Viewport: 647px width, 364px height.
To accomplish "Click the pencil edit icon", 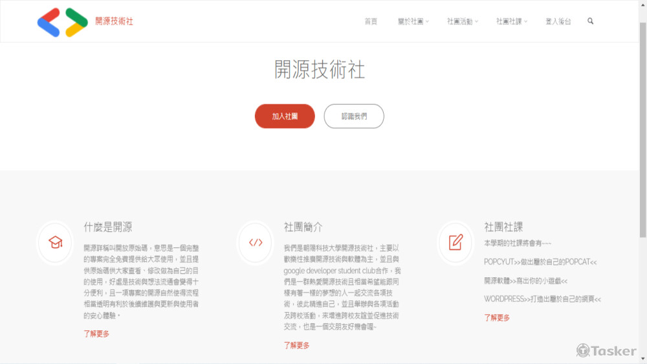I will pos(455,242).
